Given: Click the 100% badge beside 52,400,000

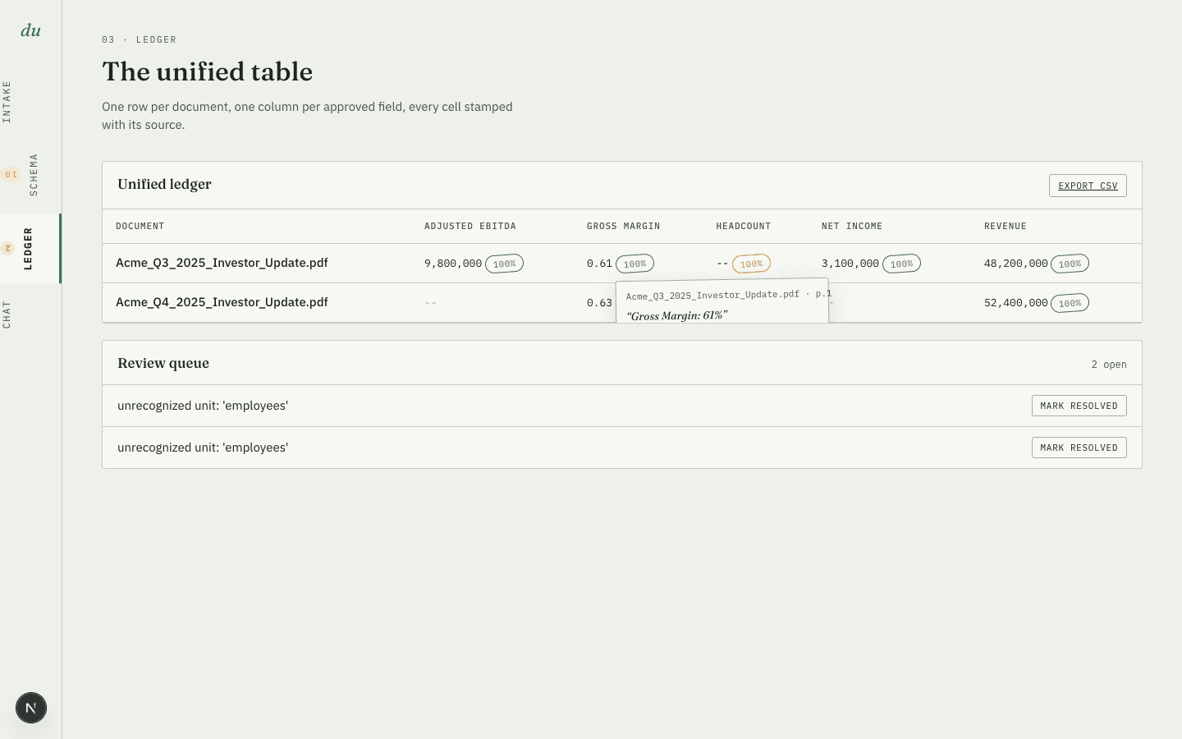Looking at the screenshot, I should point(1070,303).
